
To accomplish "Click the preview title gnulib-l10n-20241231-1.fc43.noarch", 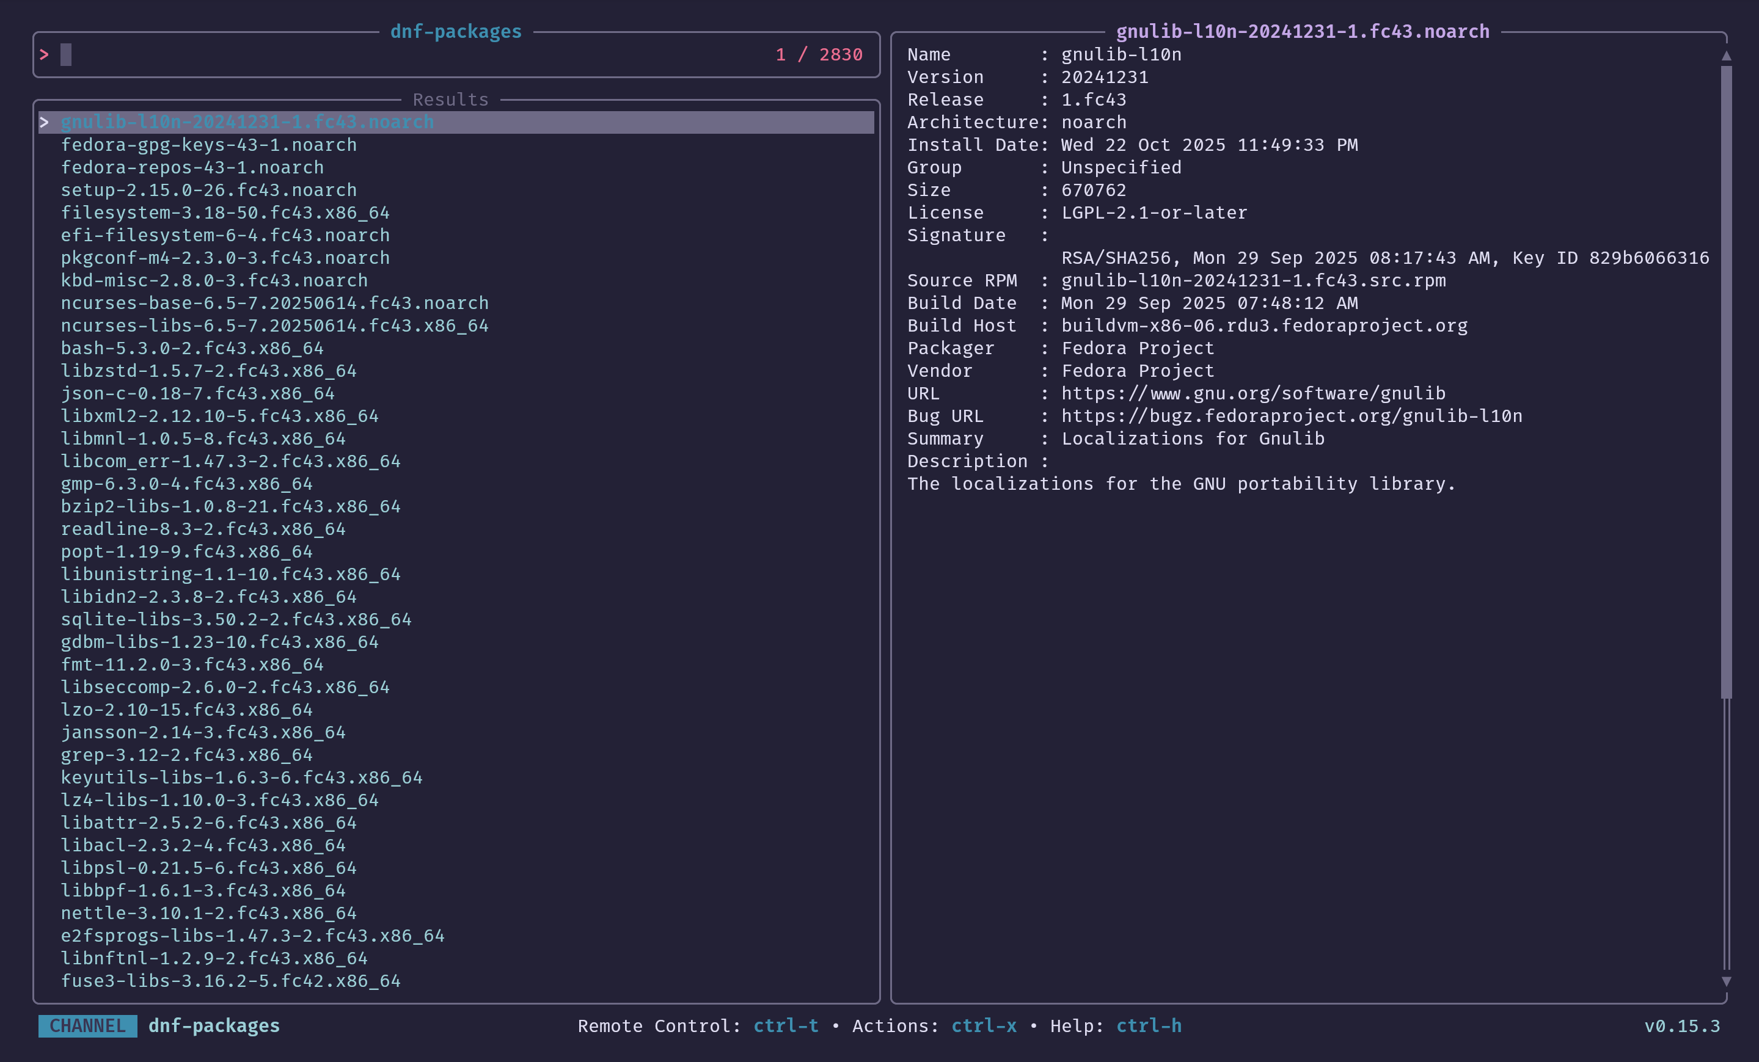I will pos(1303,31).
